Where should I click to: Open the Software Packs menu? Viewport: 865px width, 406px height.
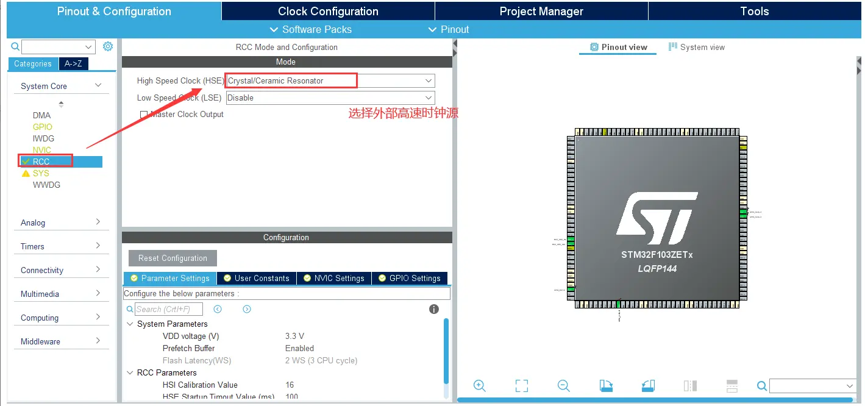click(x=310, y=29)
